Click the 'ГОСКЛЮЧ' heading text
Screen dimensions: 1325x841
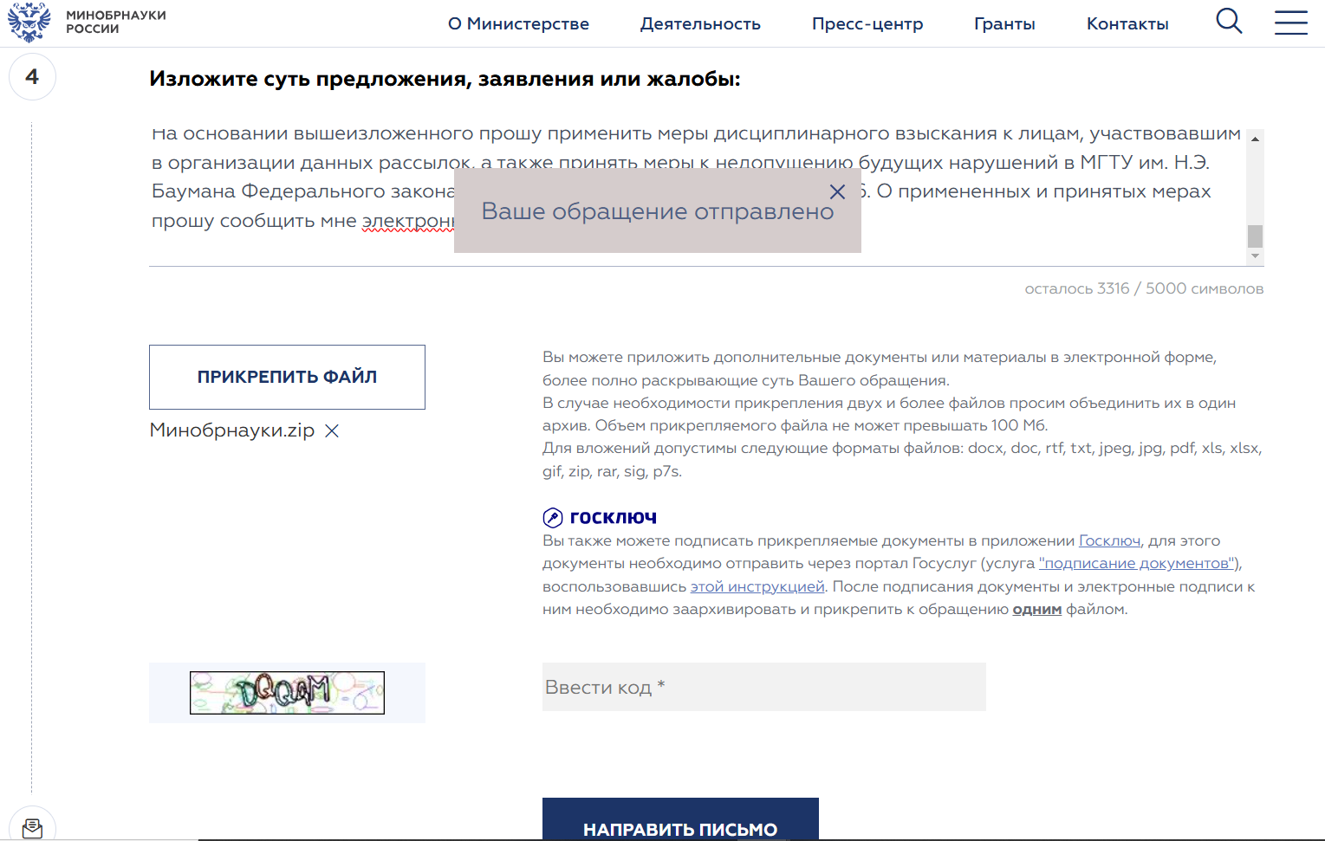click(x=614, y=518)
